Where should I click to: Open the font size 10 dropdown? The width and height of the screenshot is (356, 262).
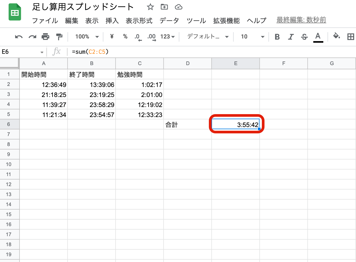pyautogui.click(x=252, y=37)
